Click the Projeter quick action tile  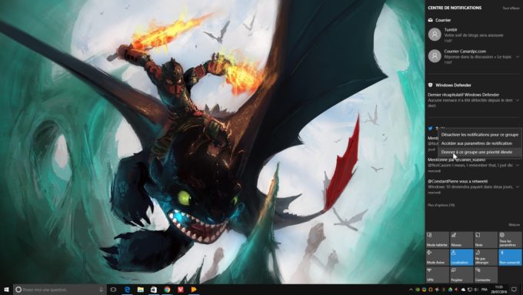coord(461,275)
